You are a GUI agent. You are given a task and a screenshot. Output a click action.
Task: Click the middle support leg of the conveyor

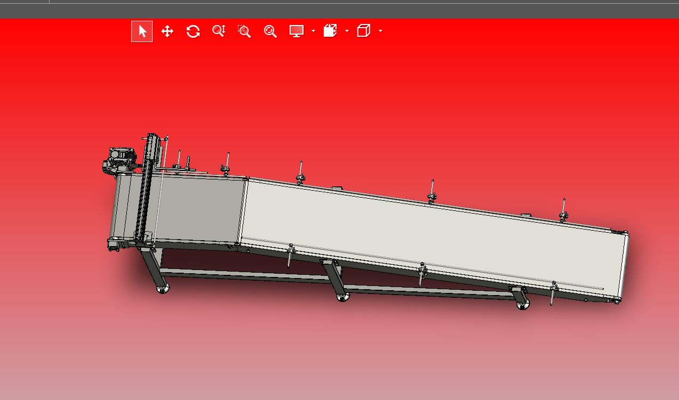(x=336, y=279)
